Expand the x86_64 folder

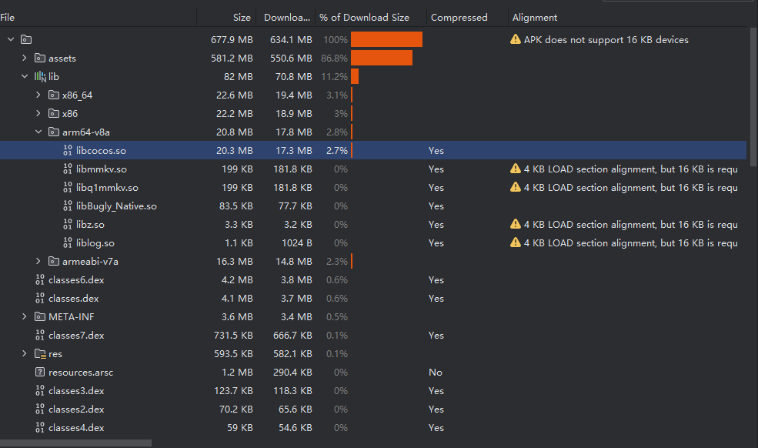point(38,95)
